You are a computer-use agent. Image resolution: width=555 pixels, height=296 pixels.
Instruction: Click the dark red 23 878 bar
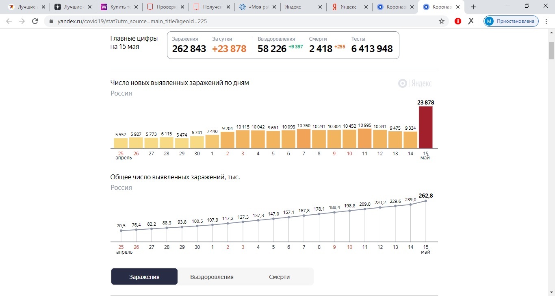tap(426, 127)
